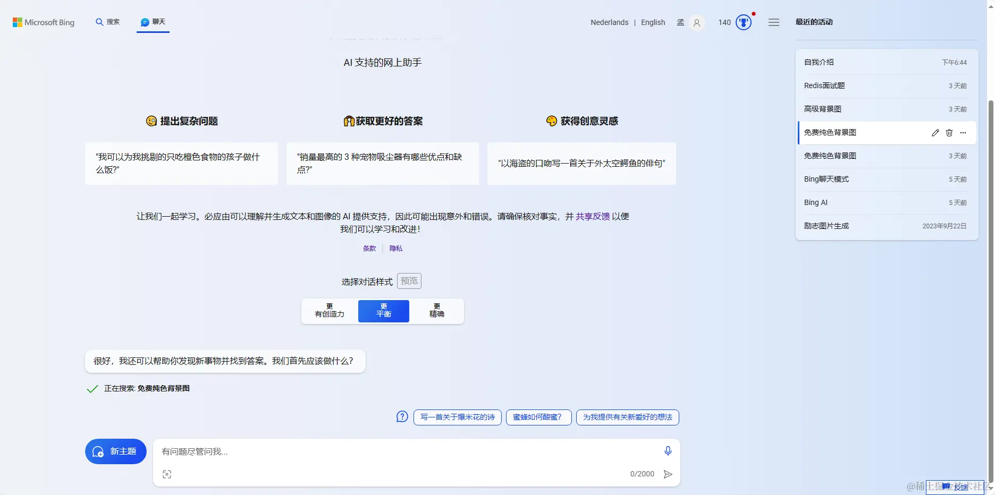Choose the 更平衡 conversation style

click(384, 311)
